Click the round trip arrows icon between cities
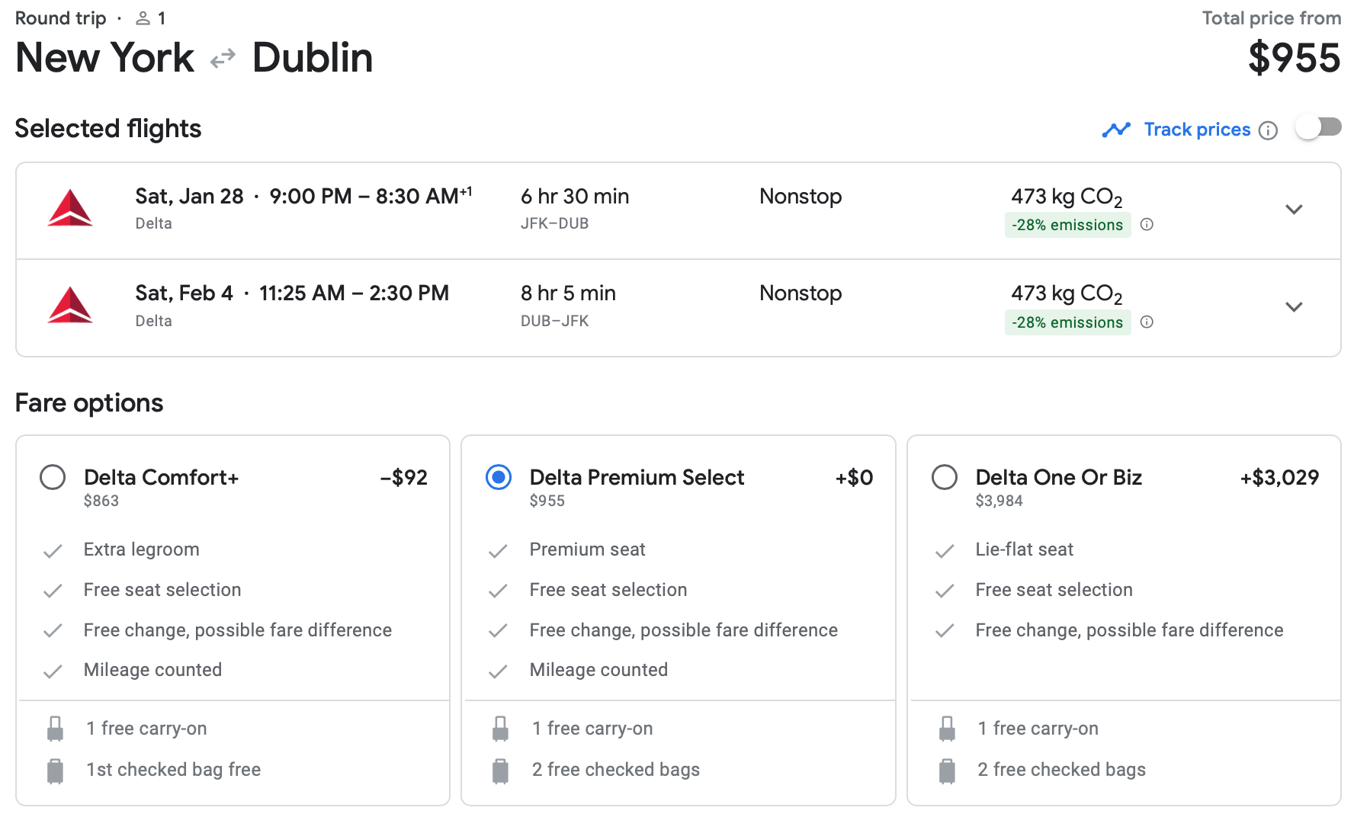This screenshot has width=1354, height=817. pyautogui.click(x=223, y=59)
